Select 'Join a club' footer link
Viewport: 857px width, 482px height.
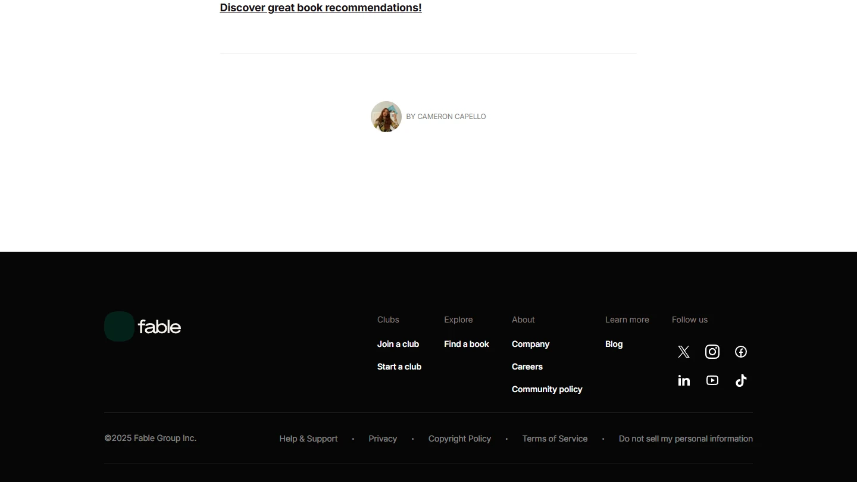coord(398,344)
